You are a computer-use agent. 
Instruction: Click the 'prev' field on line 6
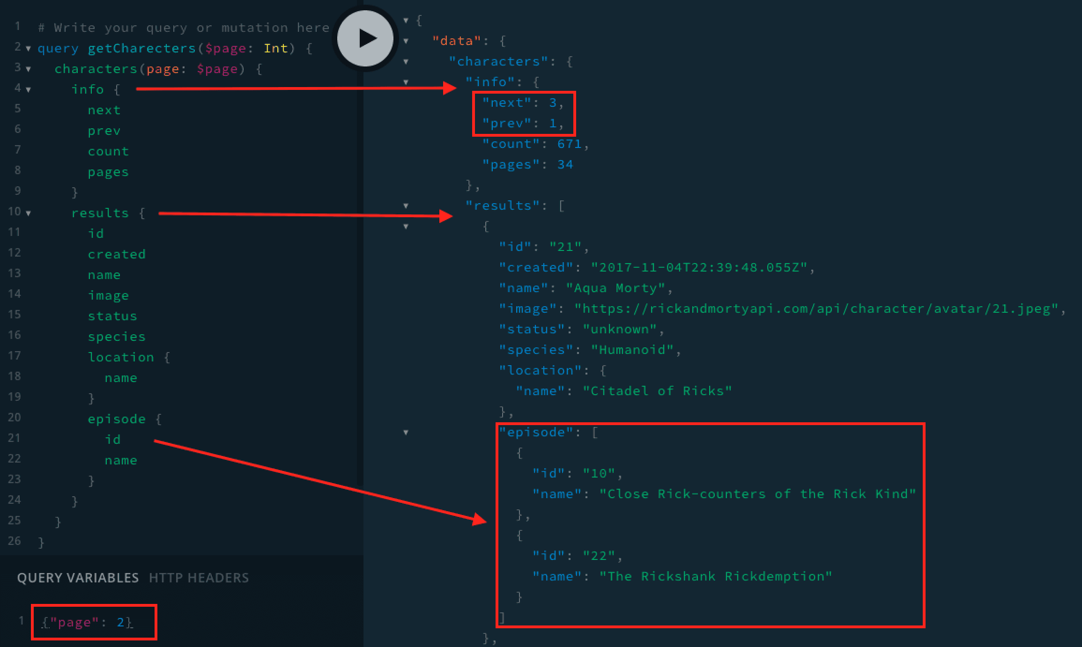point(104,131)
